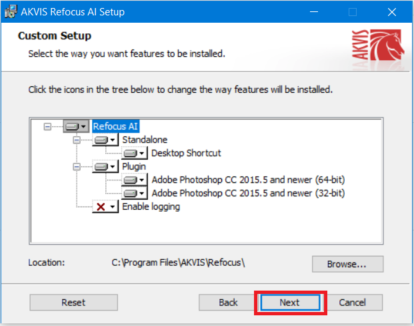Image resolution: width=414 pixels, height=326 pixels.
Task: Open the Photoshop 64-bit feature dropdown
Action: point(134,180)
